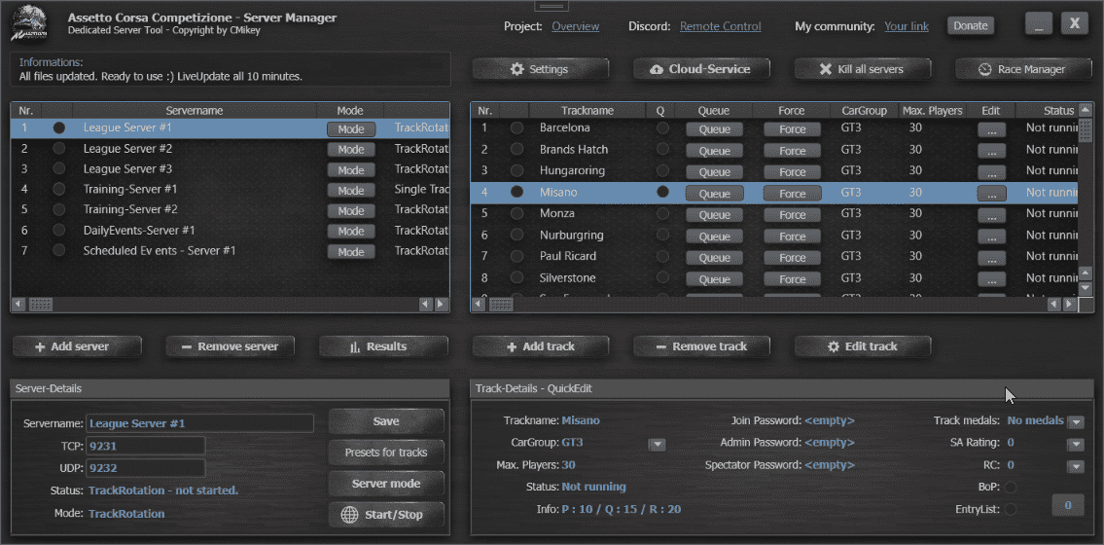Click the TCP port field
The image size is (1104, 545).
(x=145, y=446)
